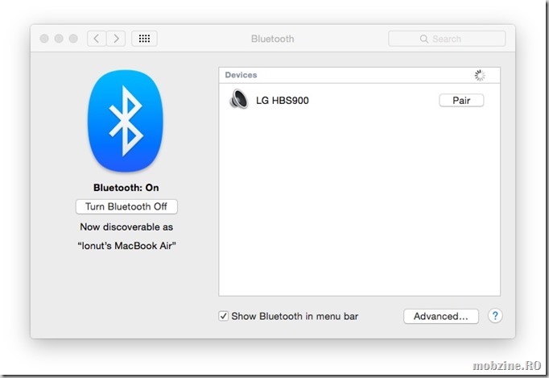
Task: Uncheck Show Bluetooth in menu bar
Action: click(224, 316)
